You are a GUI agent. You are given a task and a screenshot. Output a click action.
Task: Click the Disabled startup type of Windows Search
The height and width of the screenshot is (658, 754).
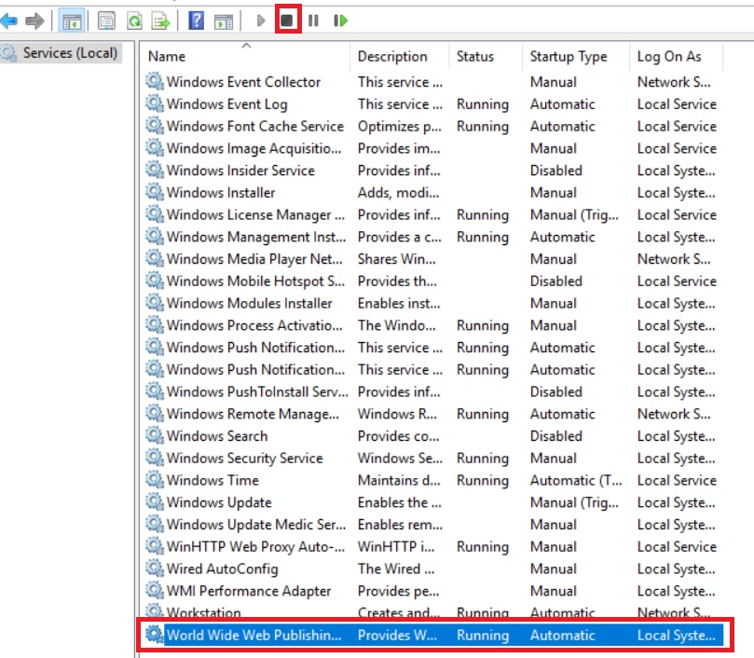[x=555, y=436]
